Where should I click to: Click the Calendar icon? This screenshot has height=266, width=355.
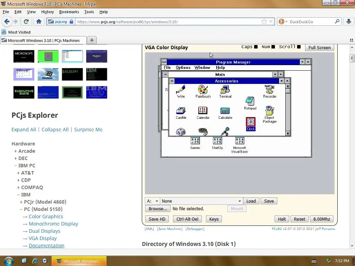point(203,113)
